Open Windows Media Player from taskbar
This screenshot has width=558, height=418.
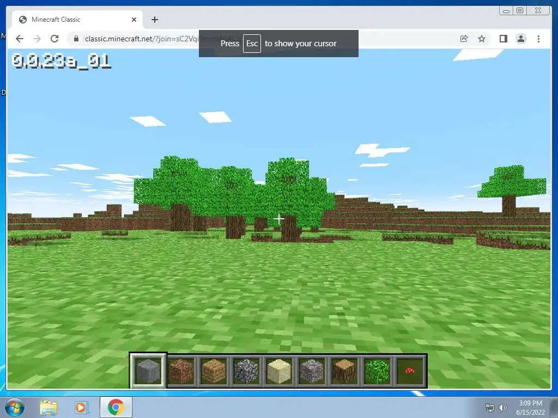click(81, 408)
